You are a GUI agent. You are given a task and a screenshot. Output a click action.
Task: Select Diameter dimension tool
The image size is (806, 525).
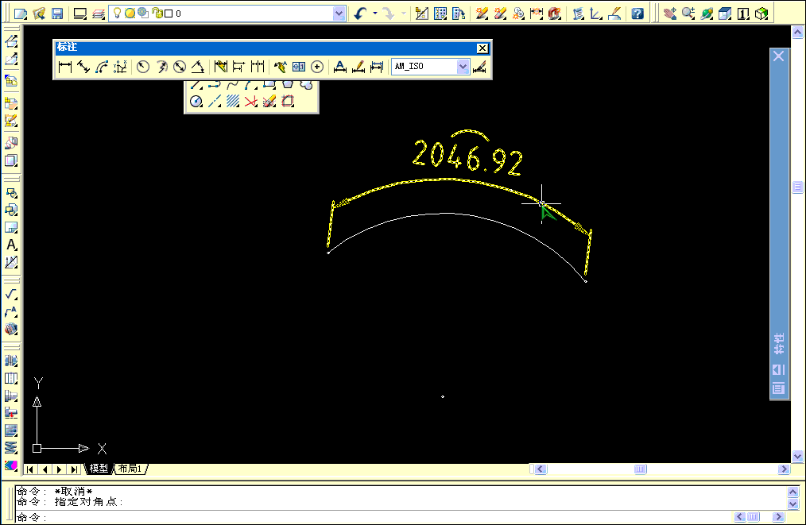click(x=180, y=67)
